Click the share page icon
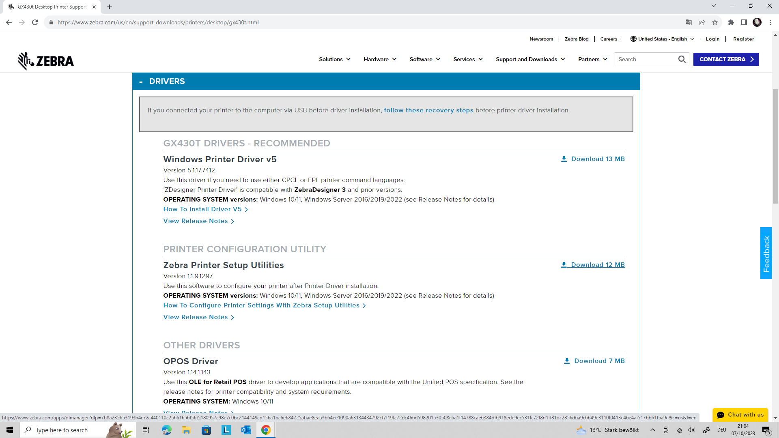Viewport: 779px width, 438px height. pos(702,22)
